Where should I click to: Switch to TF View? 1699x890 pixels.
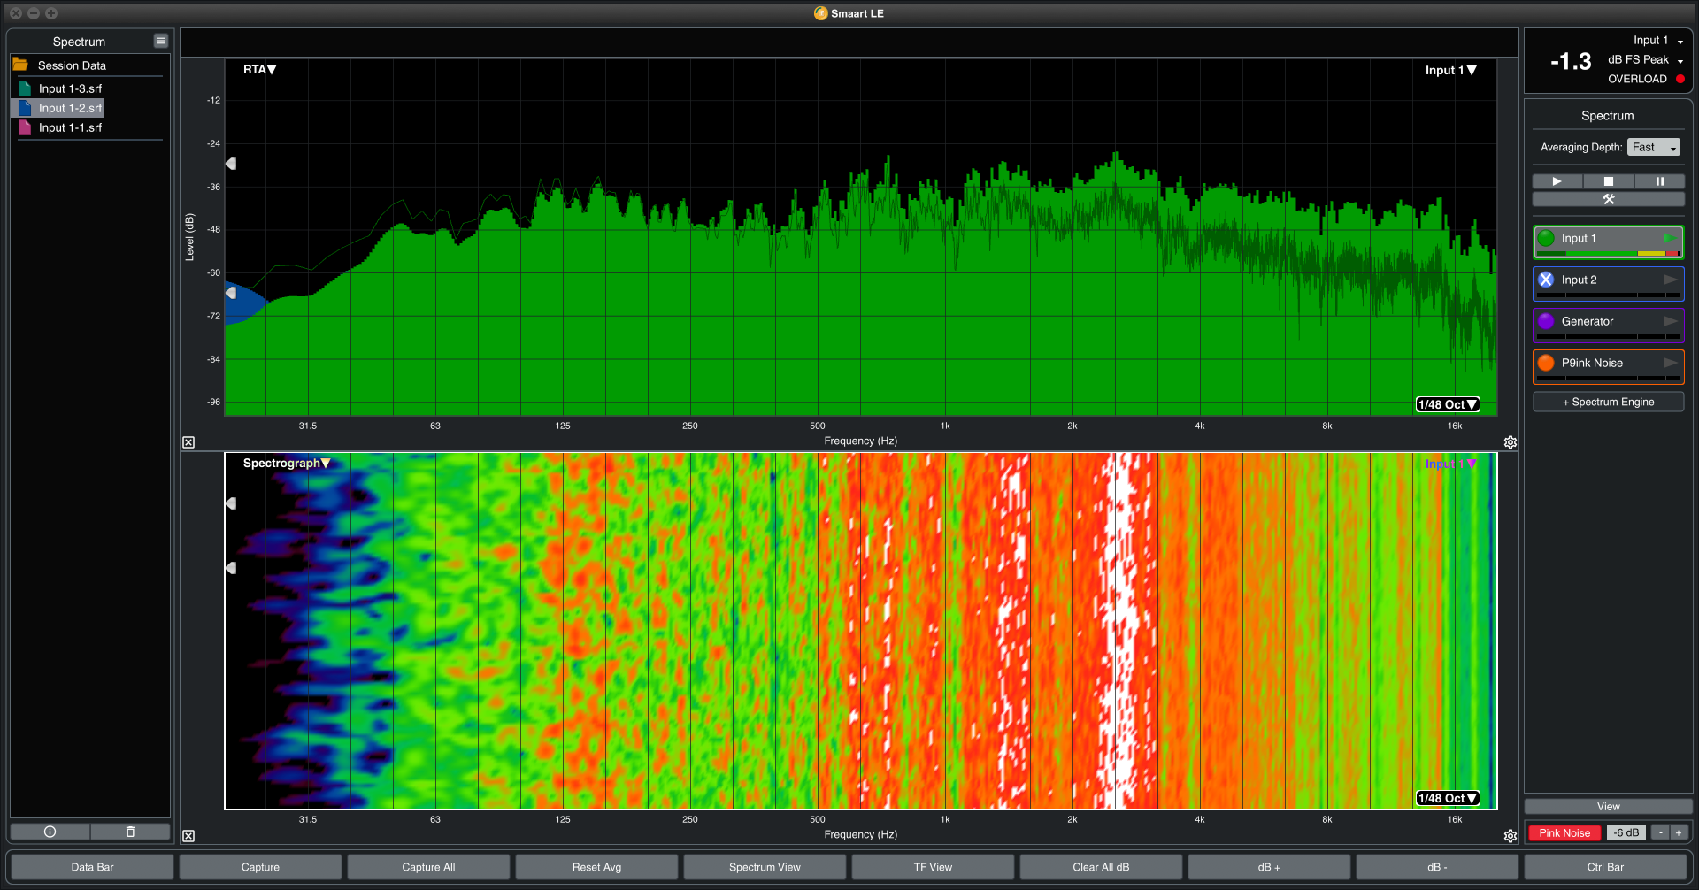[933, 867]
